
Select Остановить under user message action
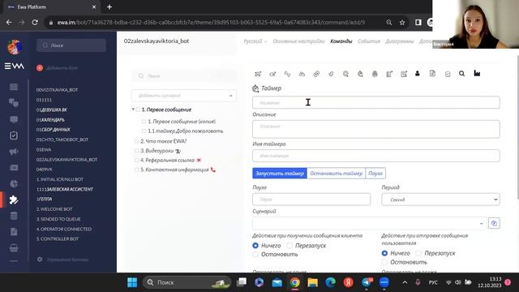384,262
